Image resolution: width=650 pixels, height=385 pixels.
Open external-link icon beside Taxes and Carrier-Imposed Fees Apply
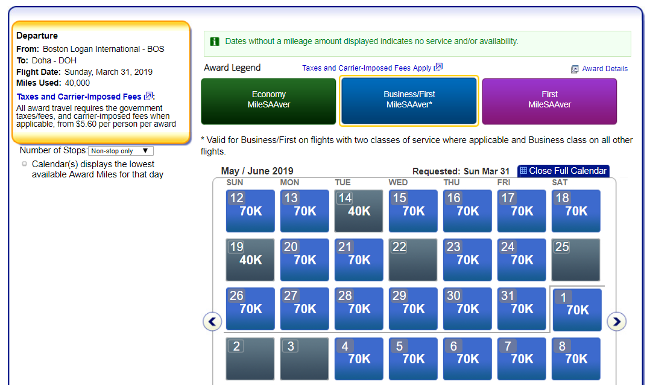(438, 67)
